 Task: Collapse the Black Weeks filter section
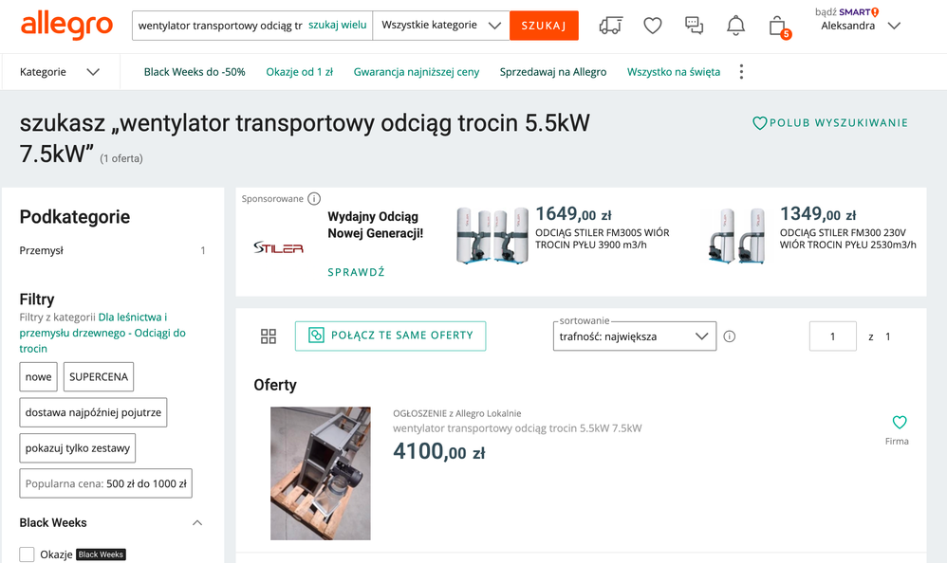[x=197, y=523]
